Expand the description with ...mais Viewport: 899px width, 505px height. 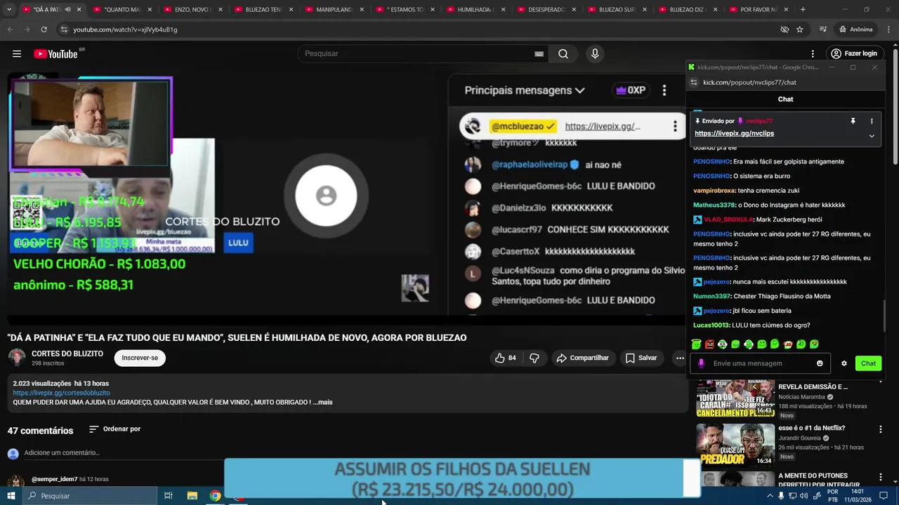[323, 402]
